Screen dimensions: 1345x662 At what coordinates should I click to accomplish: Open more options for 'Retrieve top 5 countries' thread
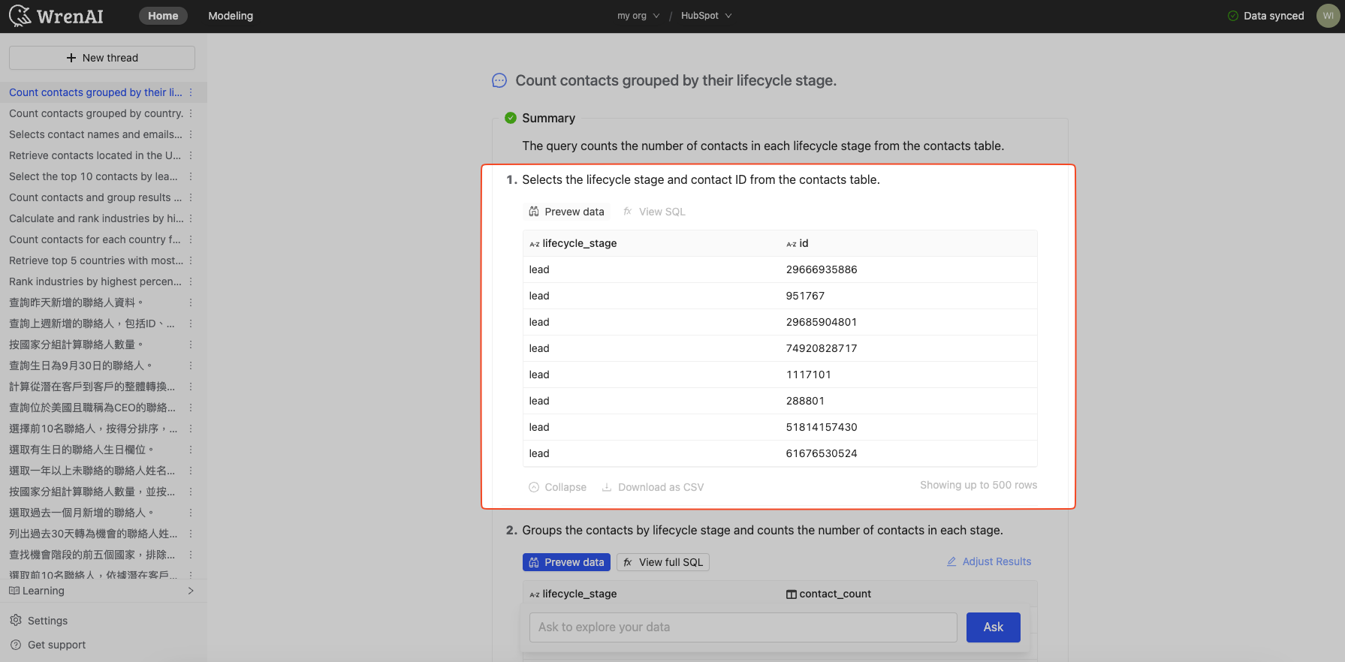[191, 260]
